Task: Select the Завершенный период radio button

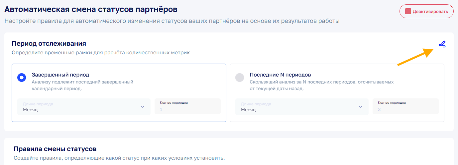Action: click(22, 78)
